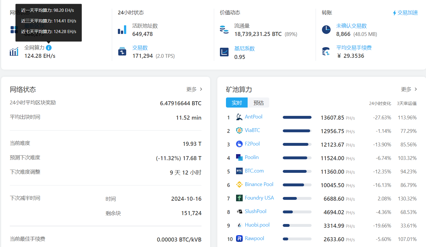This screenshot has height=247, width=426.
Task: Click the 平均交易手续费 coins icon
Action: (x=326, y=51)
